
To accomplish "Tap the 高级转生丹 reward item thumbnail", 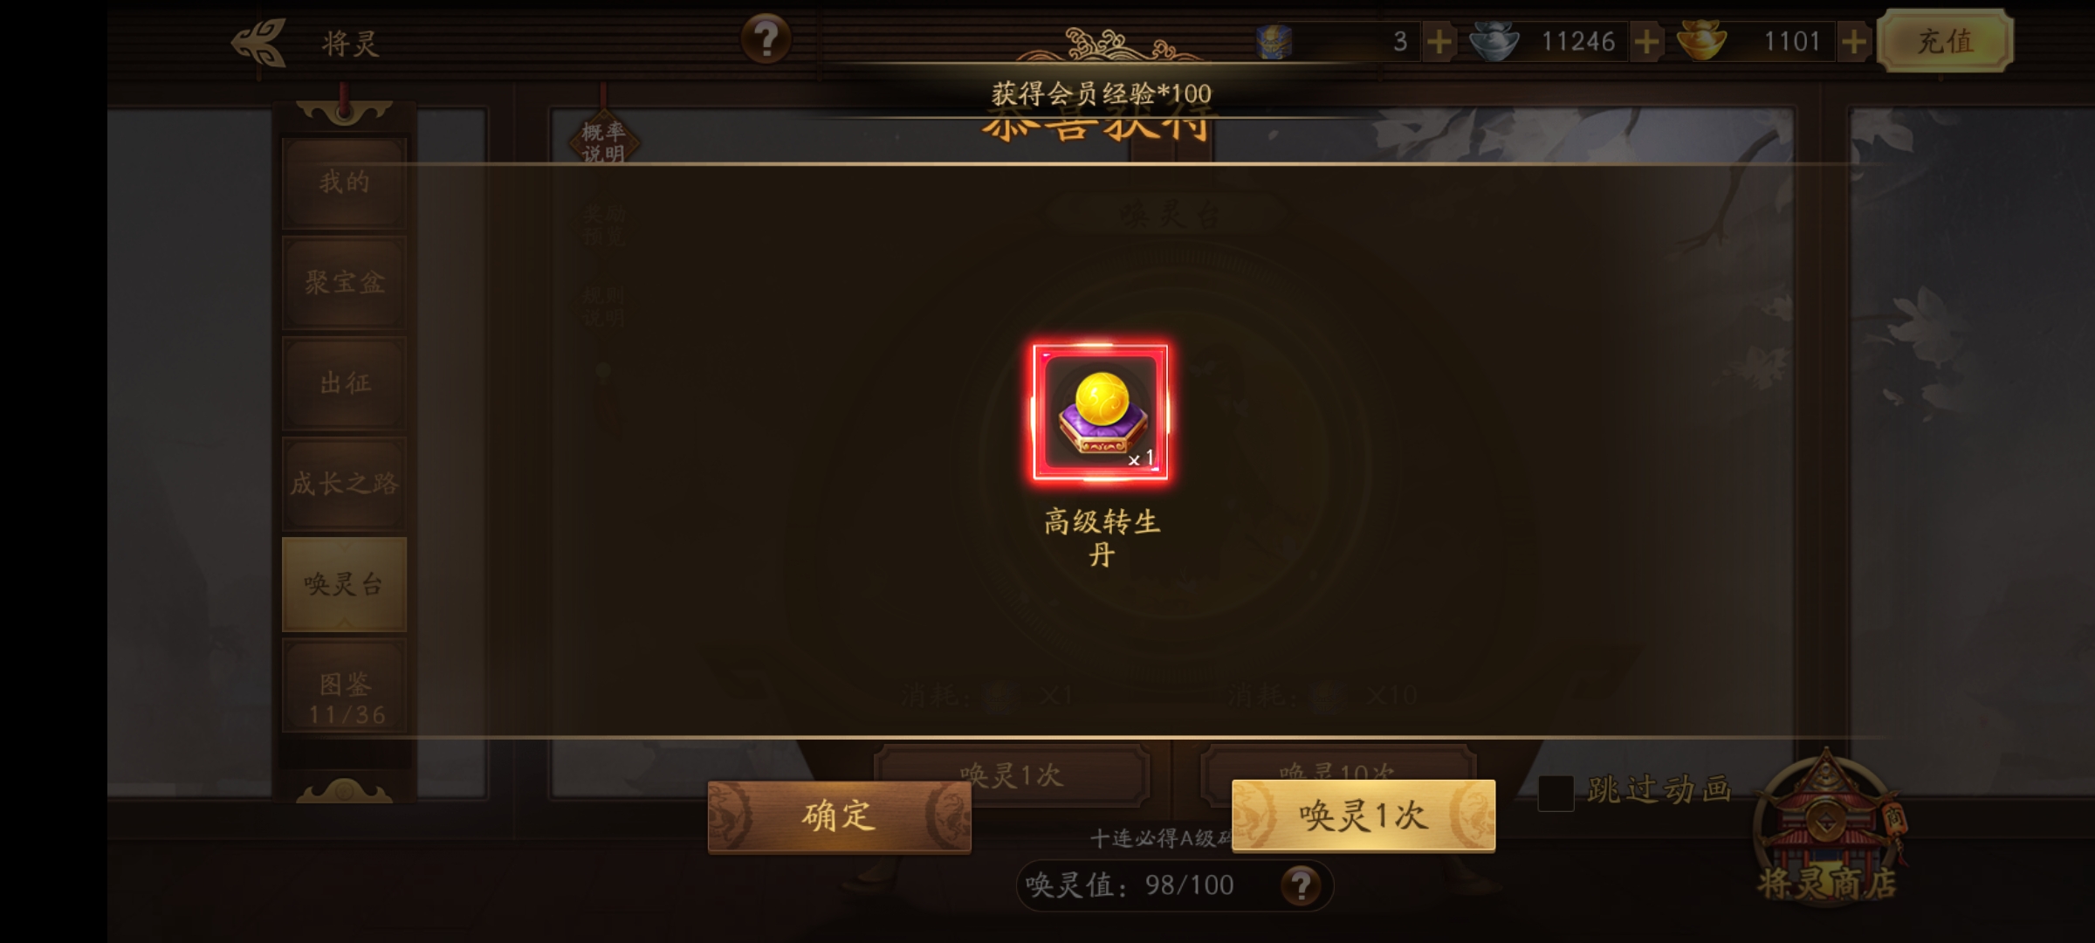I will tap(1100, 412).
